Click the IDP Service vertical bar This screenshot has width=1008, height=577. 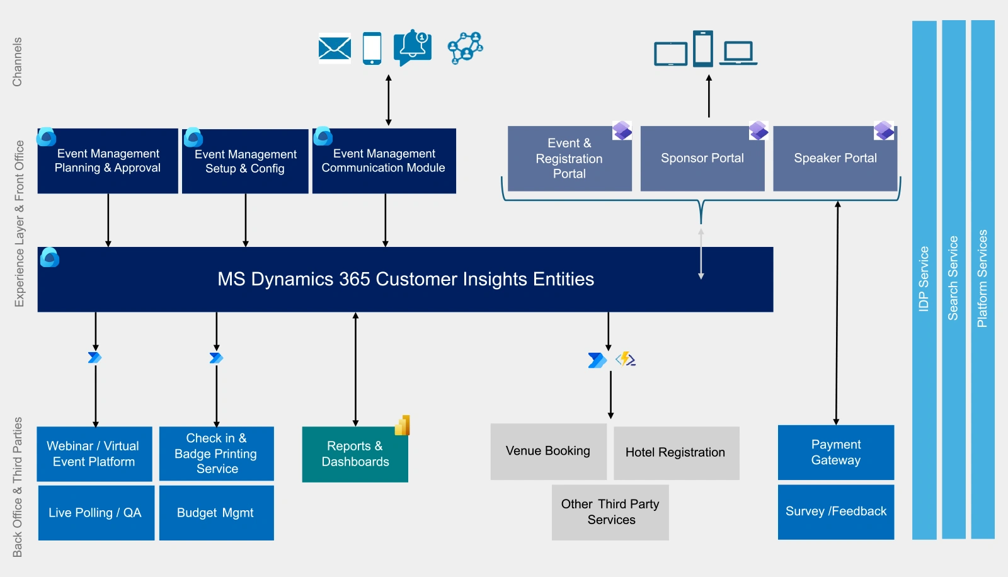pos(924,280)
